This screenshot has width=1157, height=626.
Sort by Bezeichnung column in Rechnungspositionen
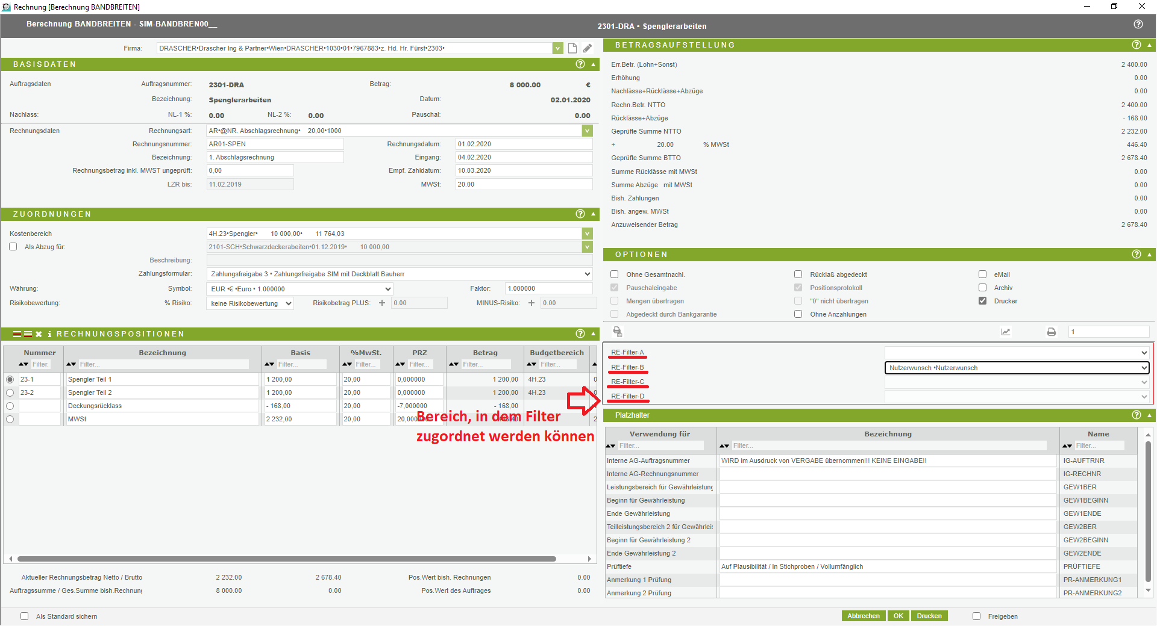coord(71,364)
